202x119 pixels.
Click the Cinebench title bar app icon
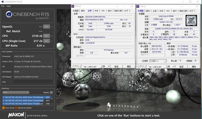[3, 2]
